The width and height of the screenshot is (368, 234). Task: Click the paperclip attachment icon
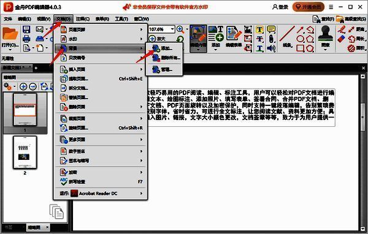271,39
